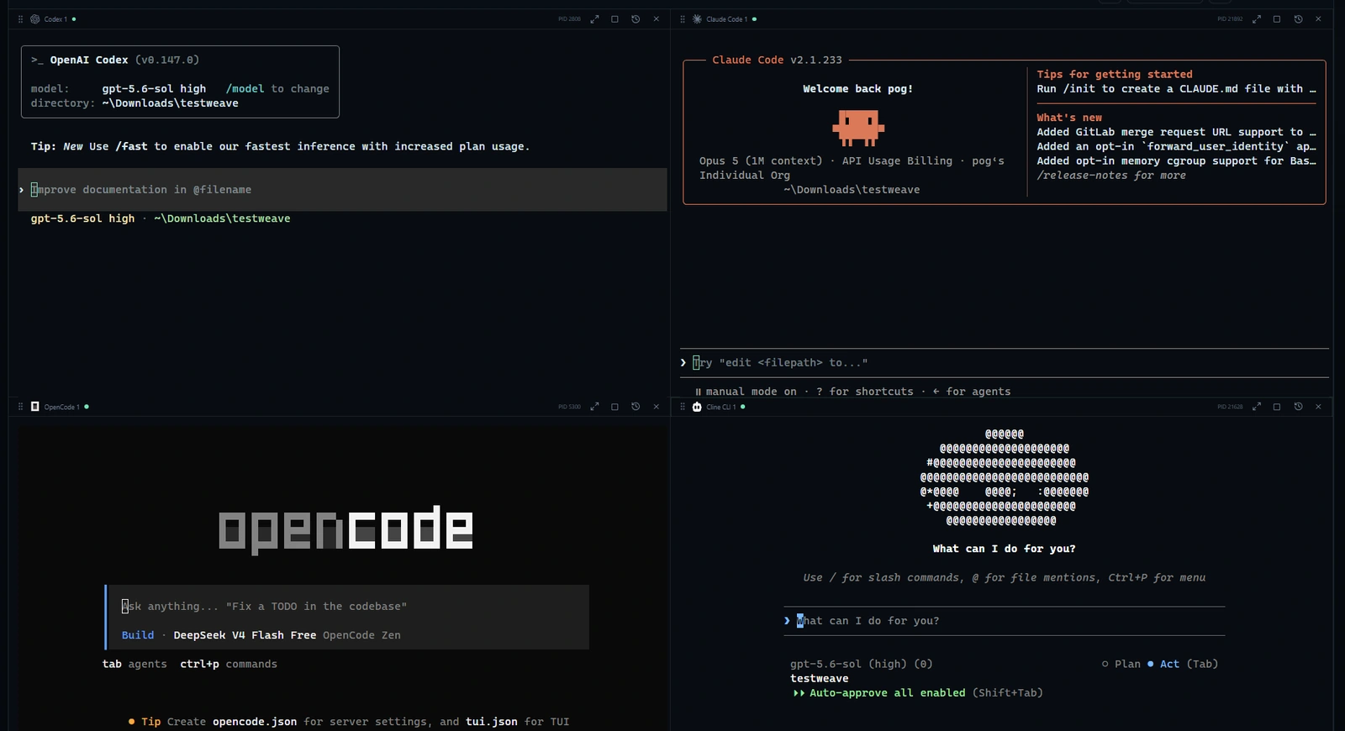Click the Cline robot icon in the Cline CLI 1 header
The height and width of the screenshot is (731, 1345).
(697, 407)
